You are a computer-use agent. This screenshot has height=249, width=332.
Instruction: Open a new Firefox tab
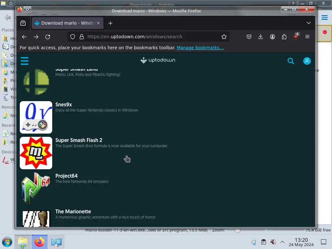coord(110,23)
